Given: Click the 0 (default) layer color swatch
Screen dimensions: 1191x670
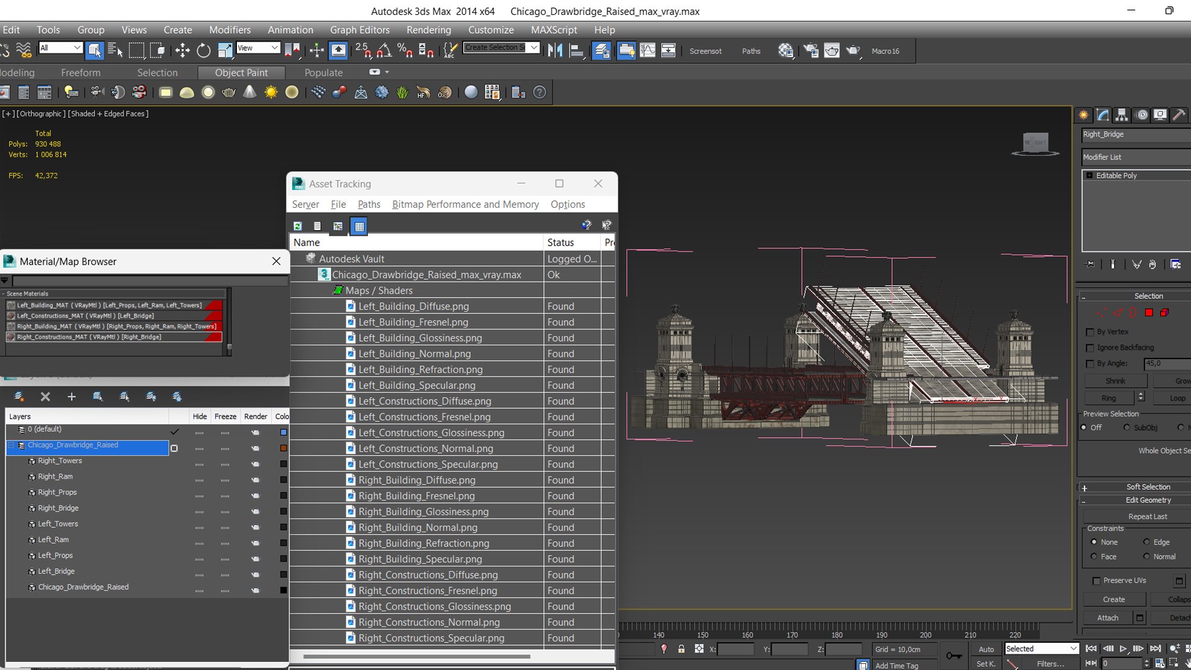Looking at the screenshot, I should [x=283, y=432].
